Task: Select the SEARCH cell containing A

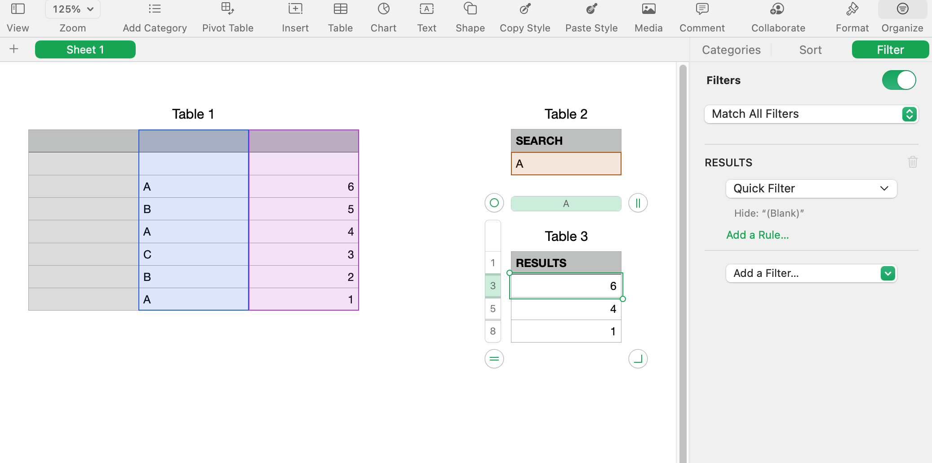Action: tap(565, 164)
